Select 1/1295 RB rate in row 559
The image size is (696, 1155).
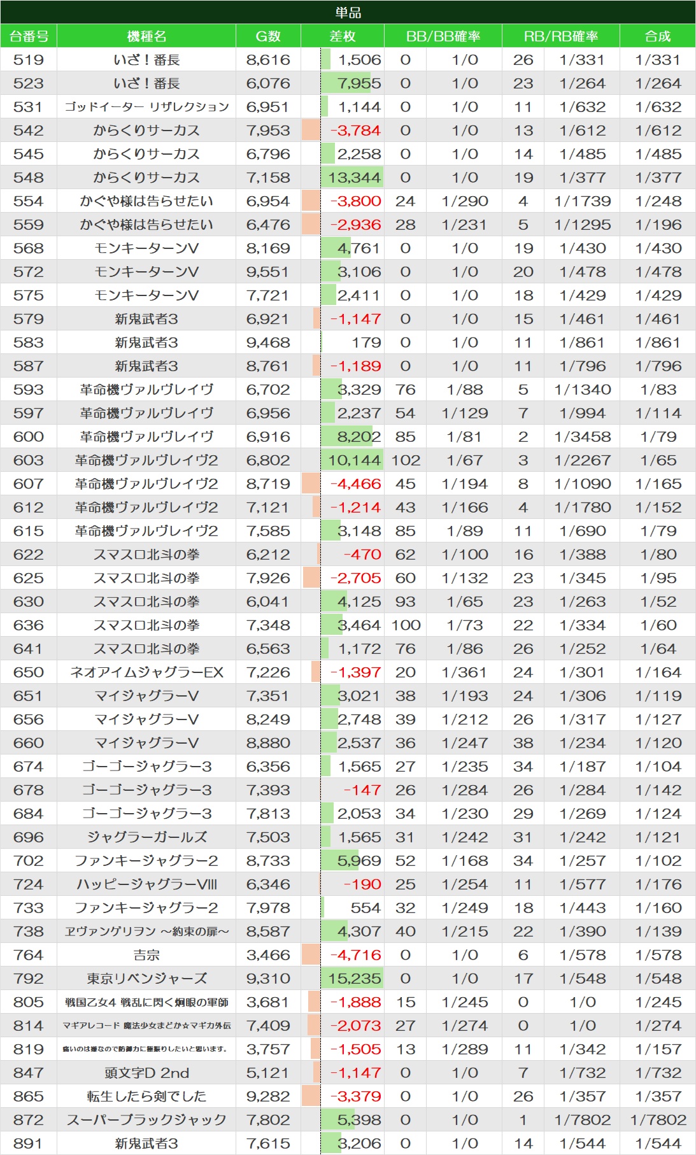[583, 225]
